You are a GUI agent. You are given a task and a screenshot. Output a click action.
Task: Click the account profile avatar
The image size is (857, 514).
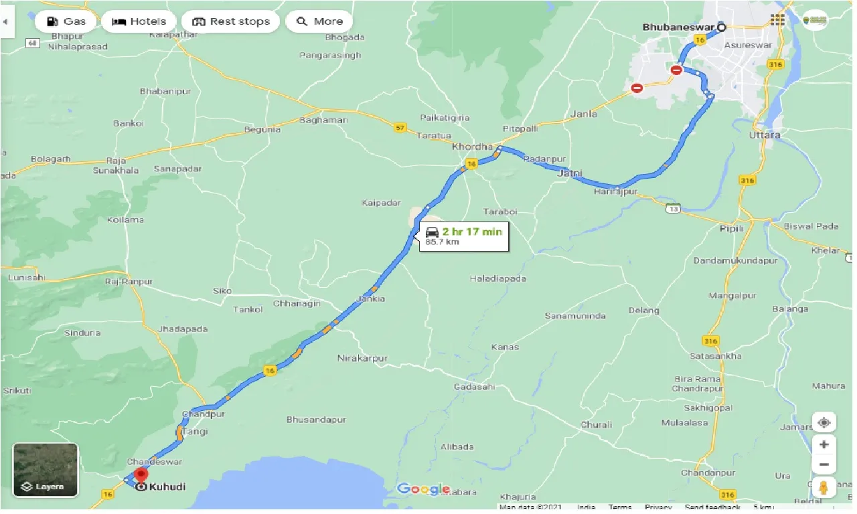815,20
